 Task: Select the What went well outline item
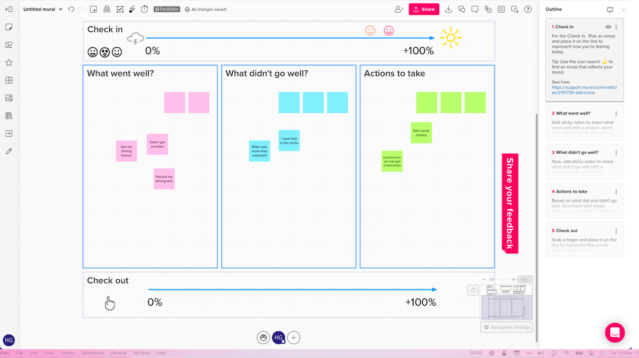click(x=584, y=122)
